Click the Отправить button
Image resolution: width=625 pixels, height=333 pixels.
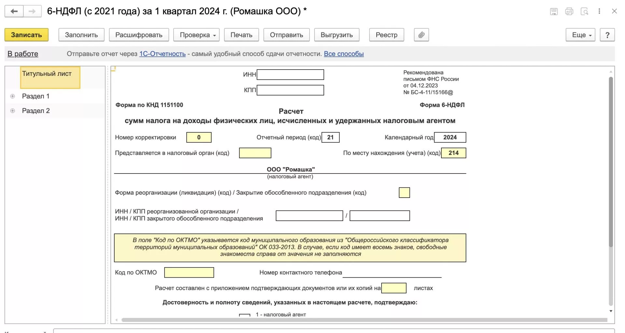click(x=286, y=35)
